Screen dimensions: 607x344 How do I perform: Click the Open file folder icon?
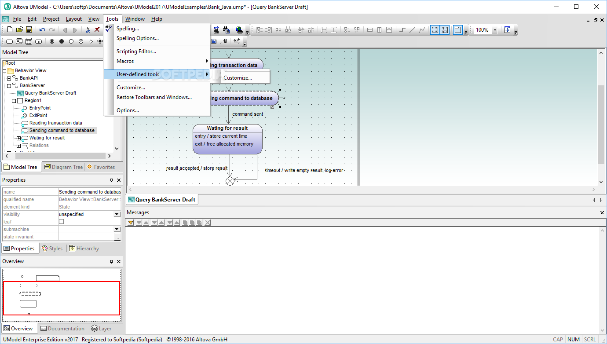[x=19, y=30]
